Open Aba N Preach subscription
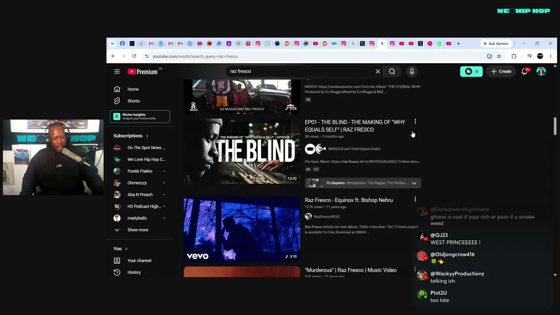The image size is (560, 315). point(140,195)
